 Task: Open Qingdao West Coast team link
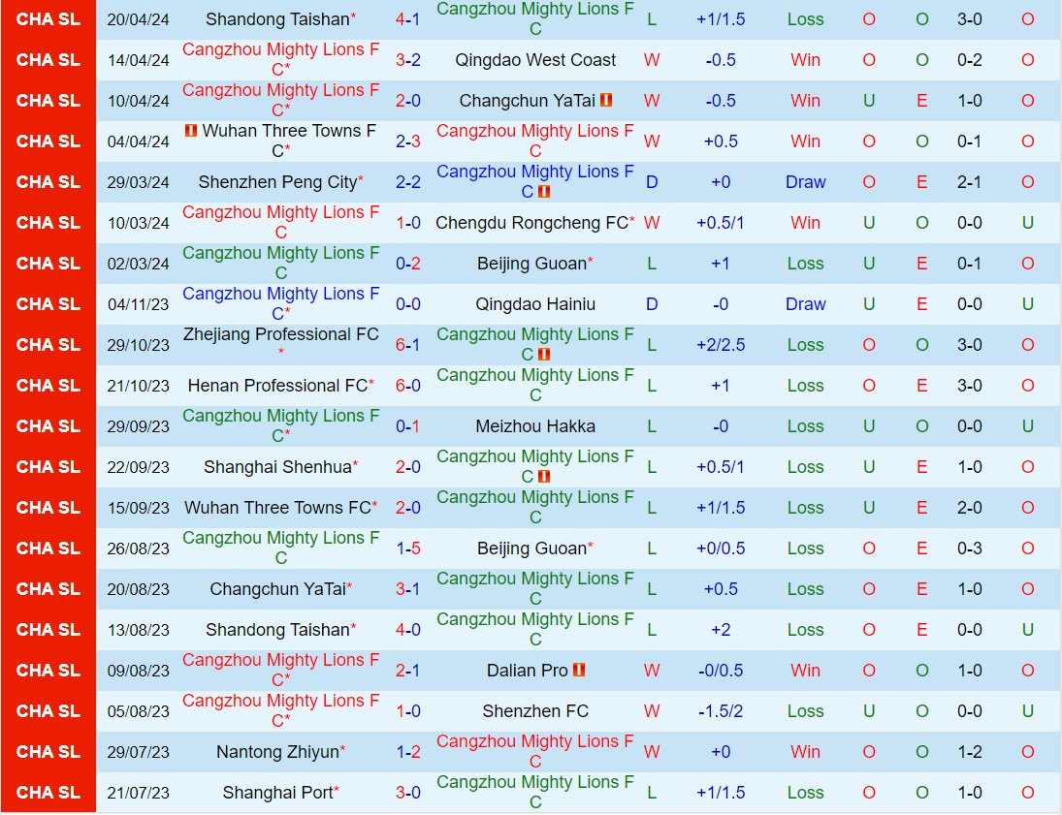tap(535, 60)
